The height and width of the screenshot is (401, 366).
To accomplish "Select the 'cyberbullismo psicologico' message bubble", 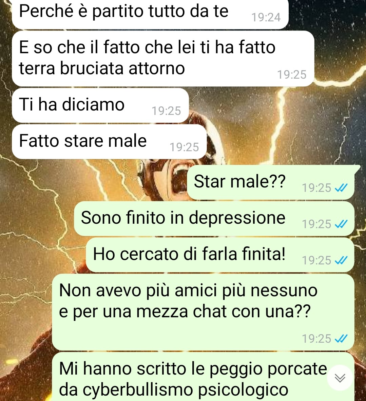I will pyautogui.click(x=203, y=377).
